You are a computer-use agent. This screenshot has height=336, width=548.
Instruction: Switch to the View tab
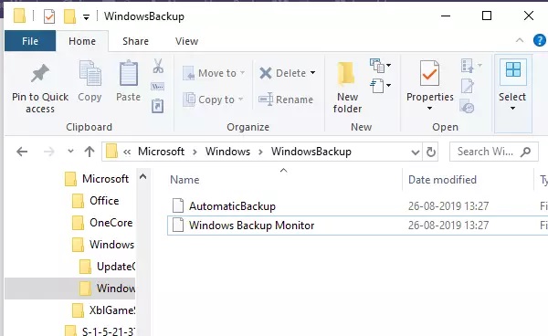pyautogui.click(x=186, y=41)
